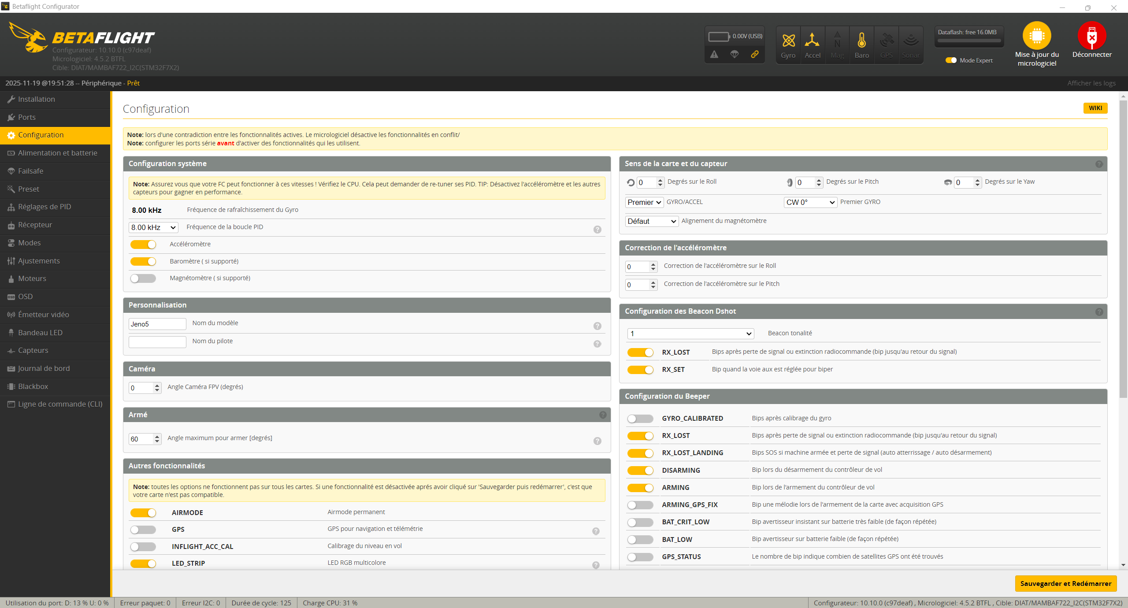Click the Gyro sensor status icon

click(788, 41)
